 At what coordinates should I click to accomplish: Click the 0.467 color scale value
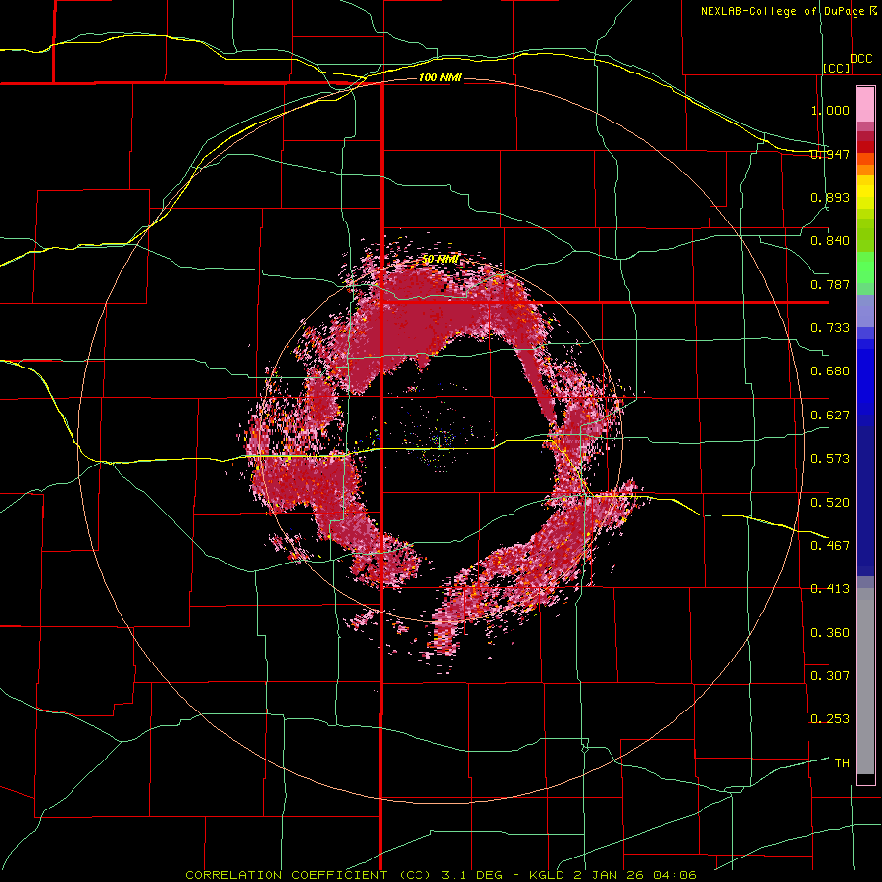[830, 545]
